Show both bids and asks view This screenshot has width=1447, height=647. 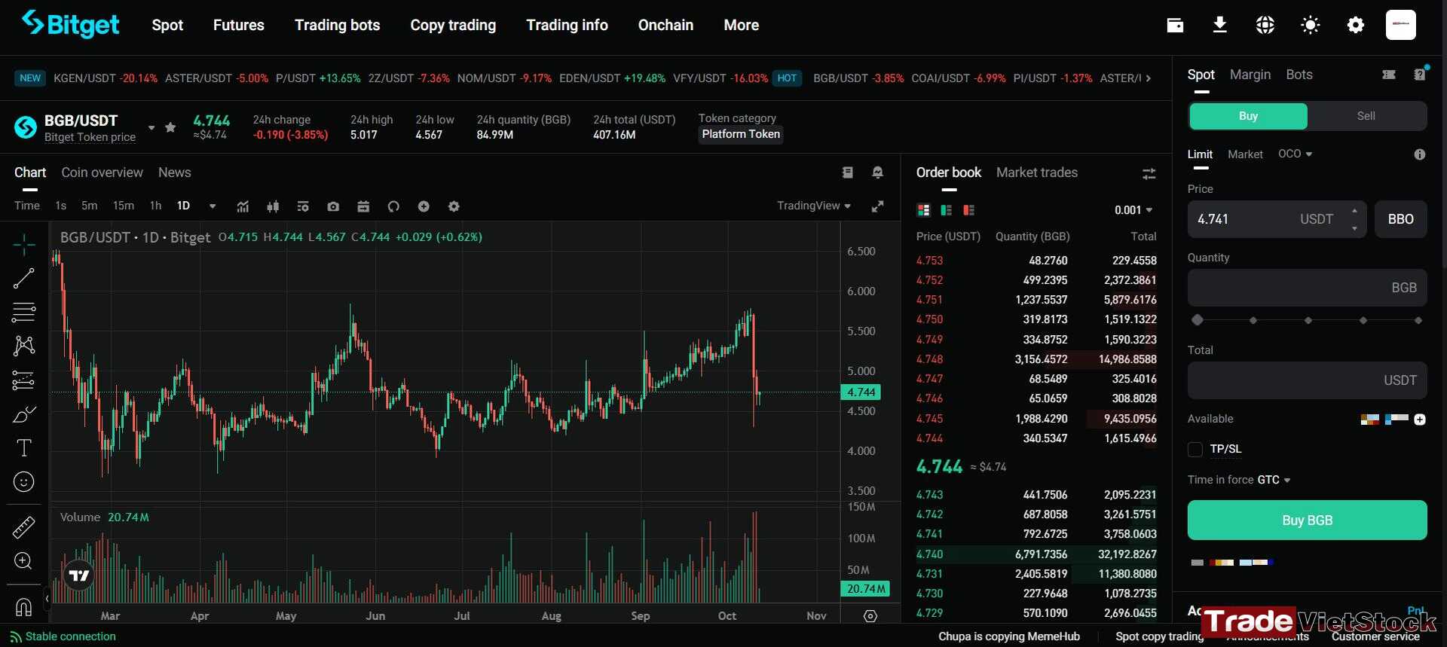pos(923,210)
